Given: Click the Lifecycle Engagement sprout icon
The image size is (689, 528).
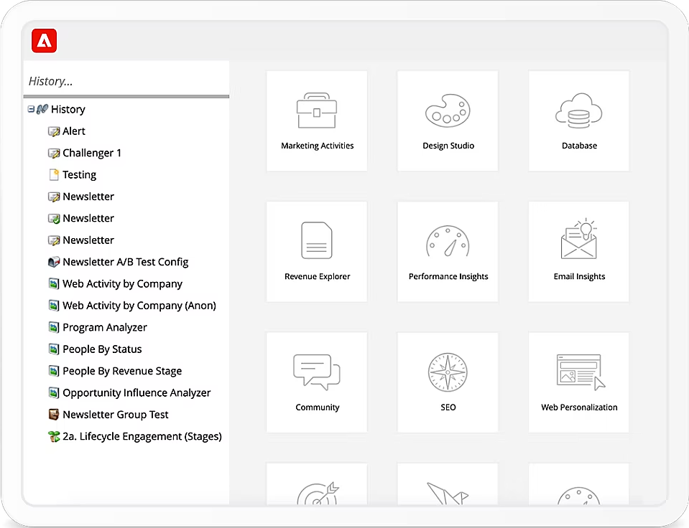Looking at the screenshot, I should coord(54,437).
